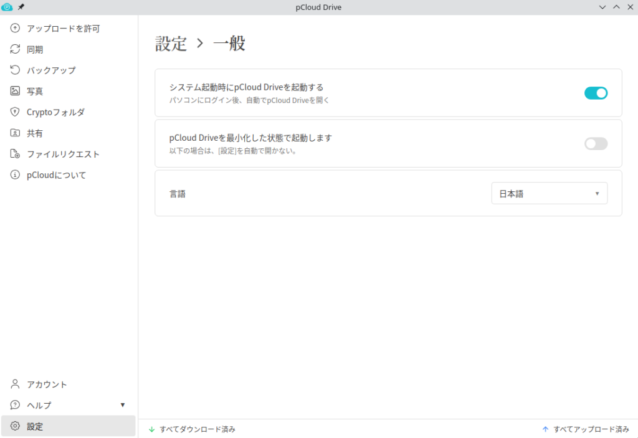Image resolution: width=638 pixels, height=438 pixels.
Task: Click the upload arrow icon beside アップロードを許可
Action: [x=16, y=29]
